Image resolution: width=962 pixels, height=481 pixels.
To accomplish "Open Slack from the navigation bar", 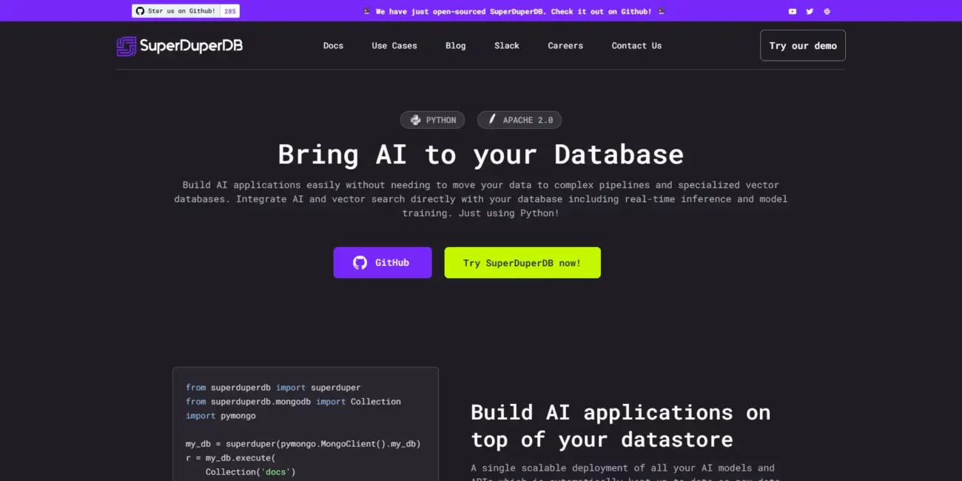I will 507,46.
